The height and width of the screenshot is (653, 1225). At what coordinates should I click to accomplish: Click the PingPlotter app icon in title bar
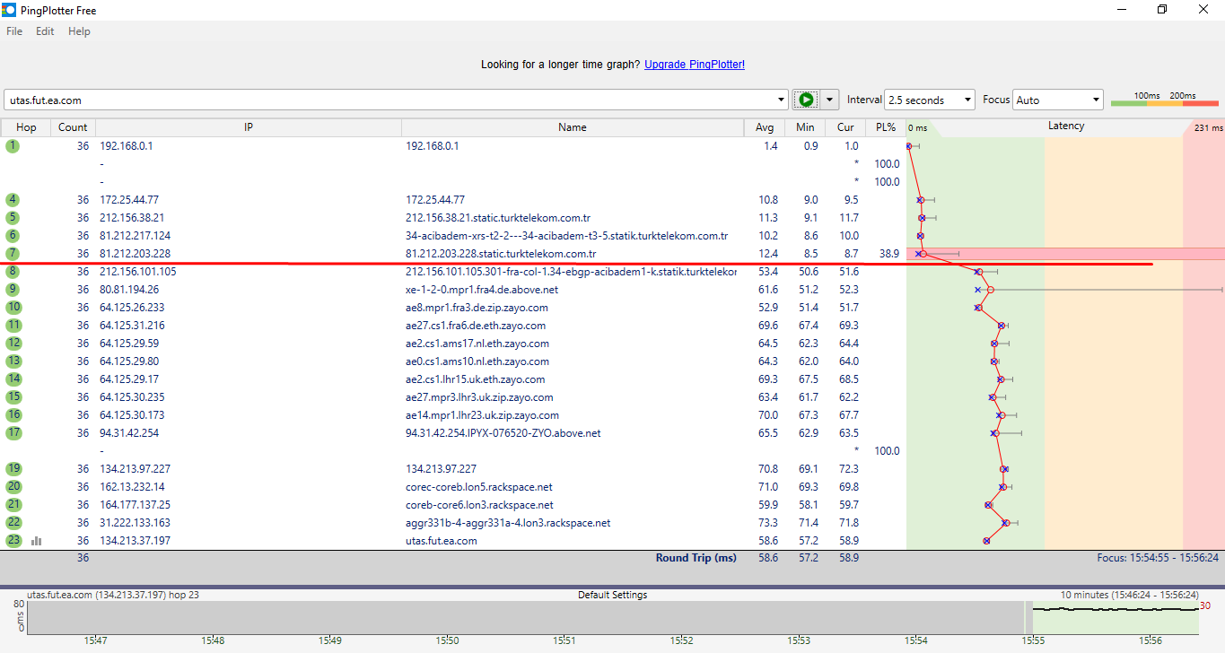[x=9, y=10]
